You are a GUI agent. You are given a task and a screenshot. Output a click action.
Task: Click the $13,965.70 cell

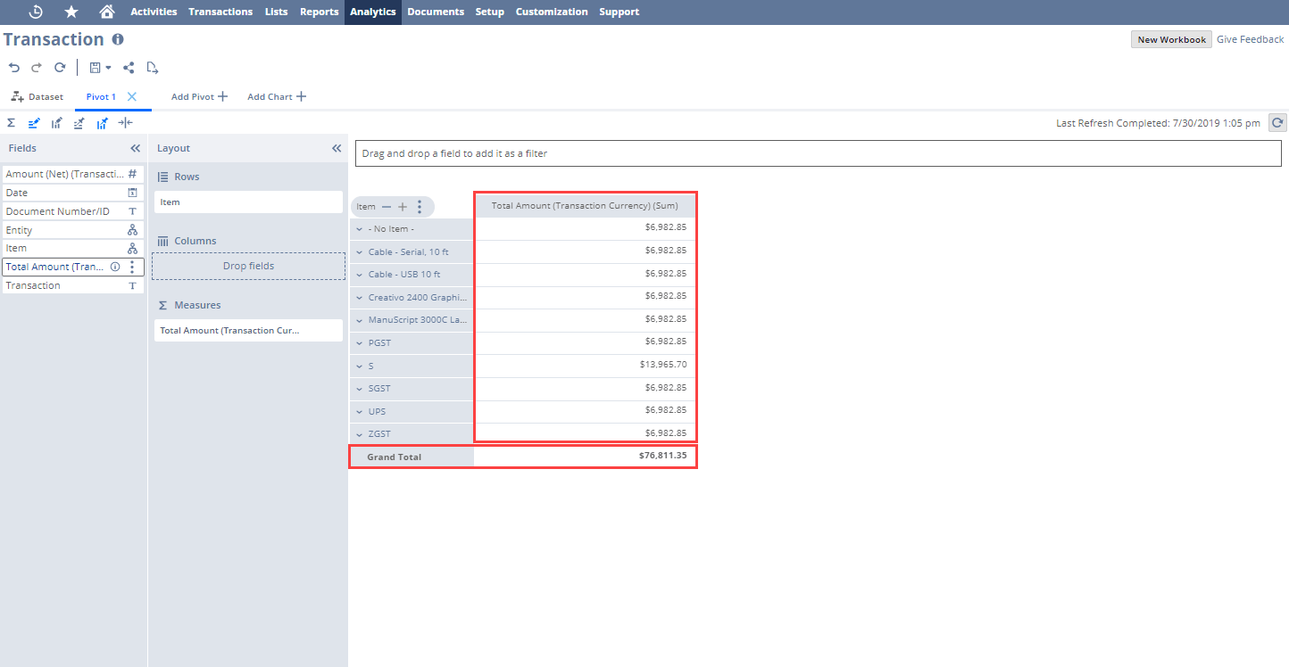585,366
